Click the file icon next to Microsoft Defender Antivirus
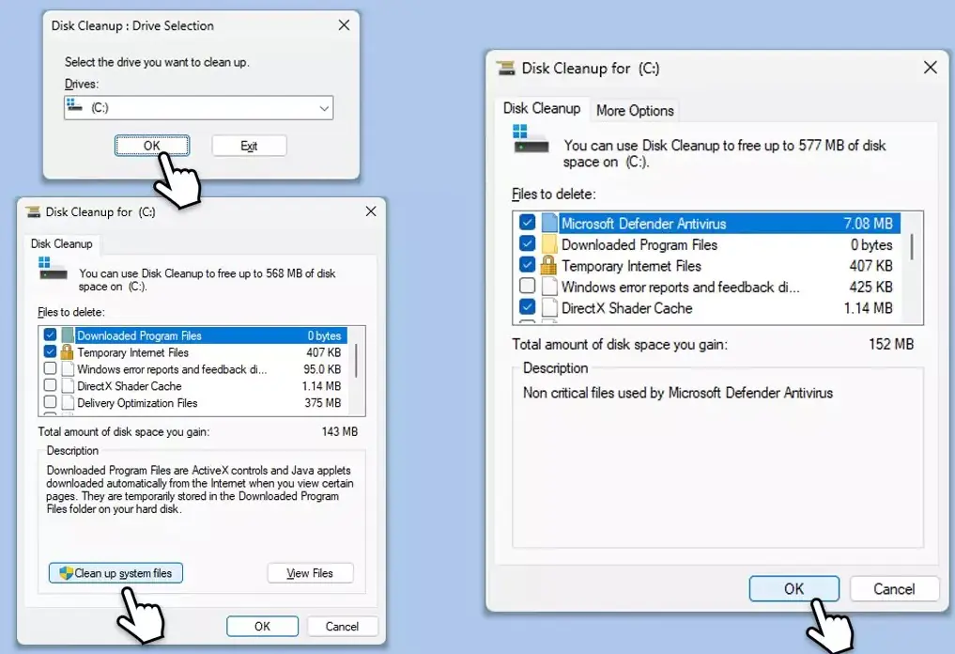The image size is (955, 654). tap(549, 223)
